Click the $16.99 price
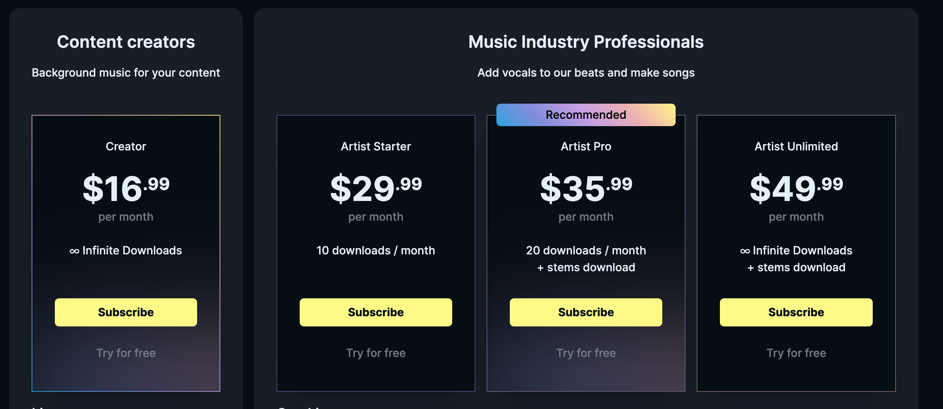 125,188
